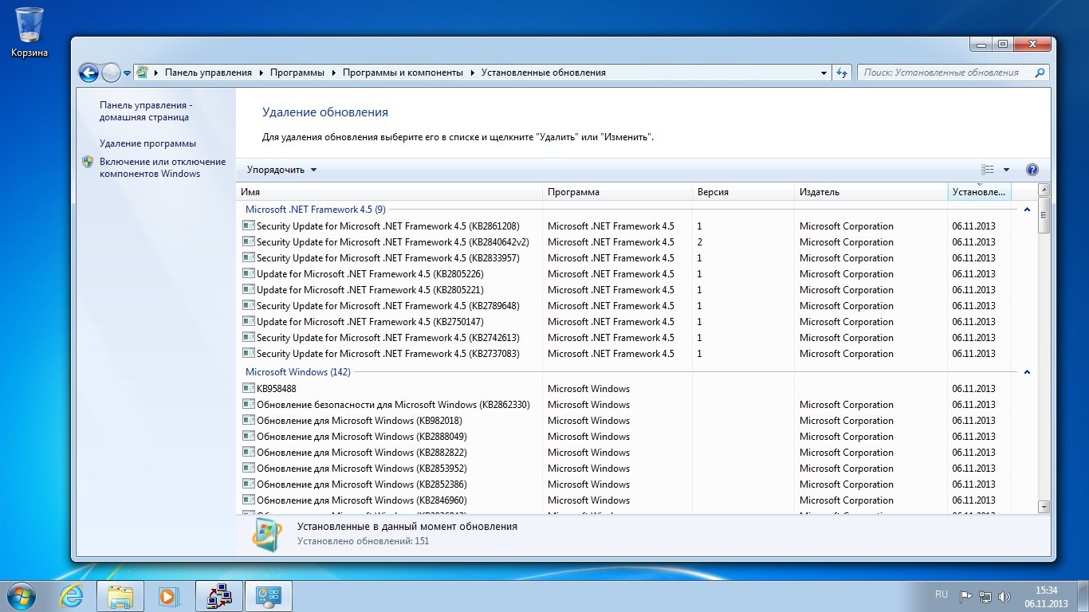1089x612 pixels.
Task: Switch to the network computers taskbar app
Action: 218,595
